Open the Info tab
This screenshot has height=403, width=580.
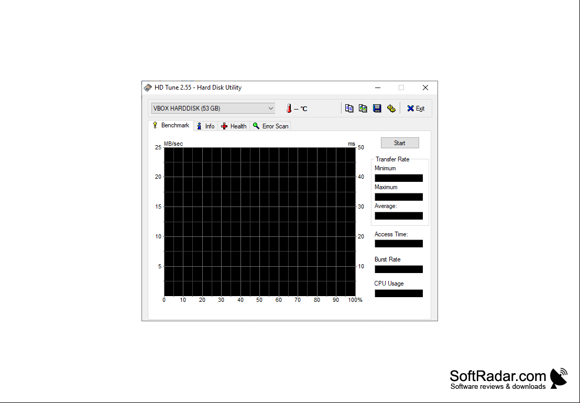(x=206, y=126)
